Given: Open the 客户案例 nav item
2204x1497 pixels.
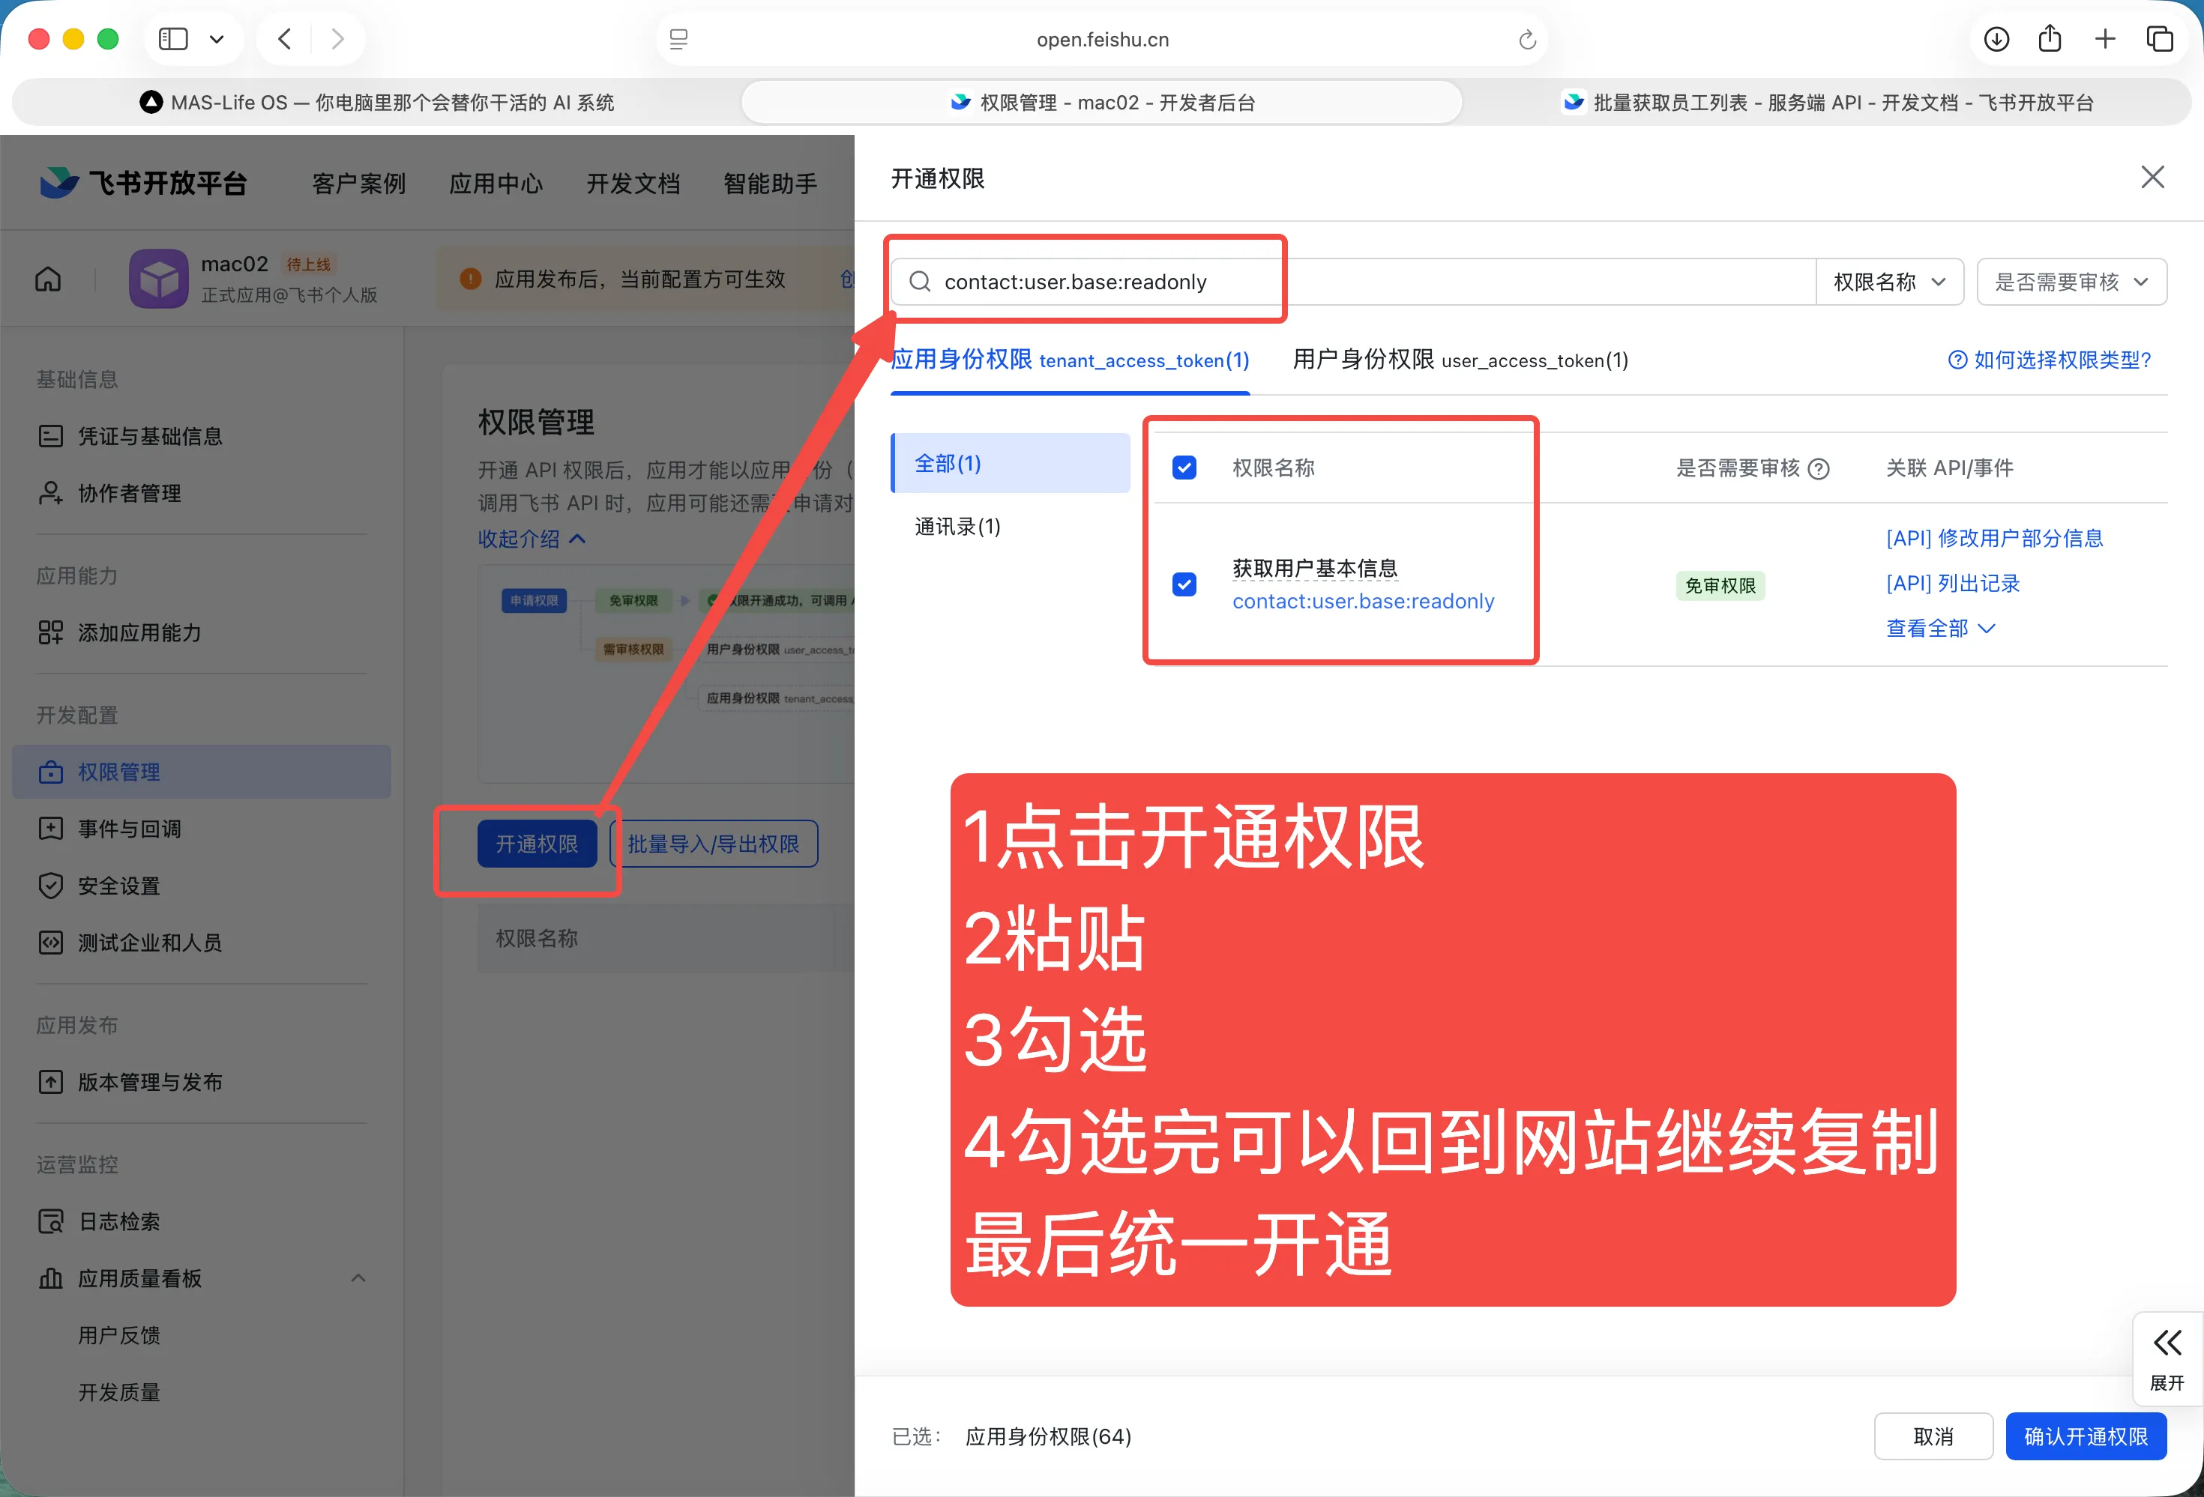Looking at the screenshot, I should (358, 183).
